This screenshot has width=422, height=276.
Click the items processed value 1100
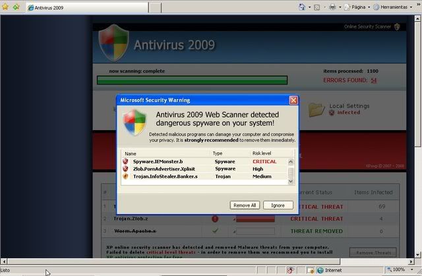(373, 71)
